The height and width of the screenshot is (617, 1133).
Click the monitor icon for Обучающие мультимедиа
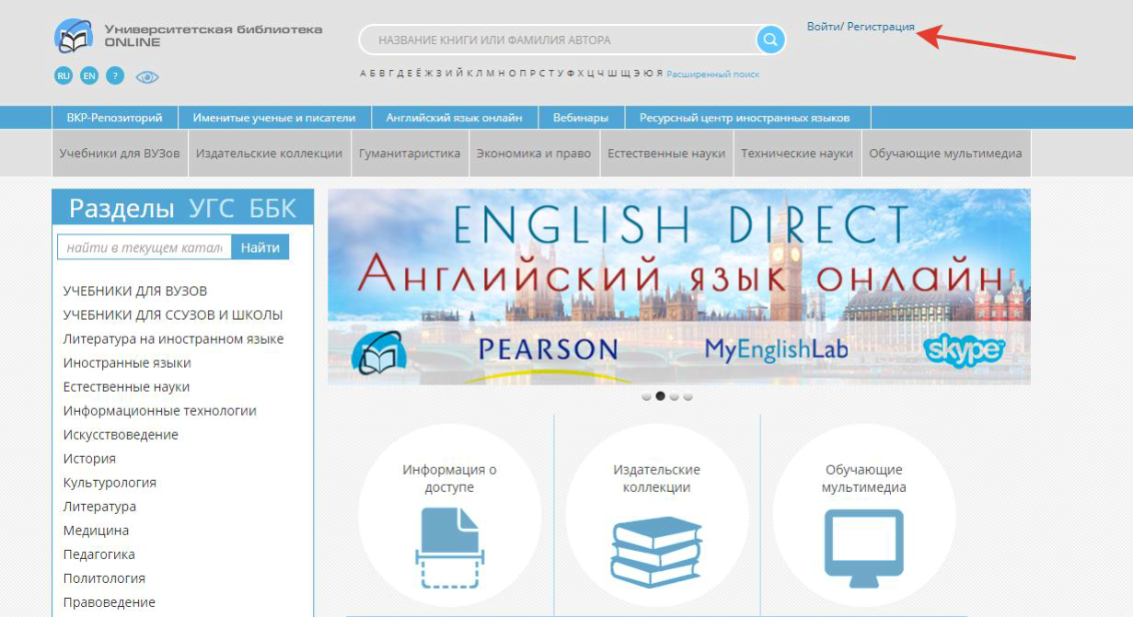click(862, 548)
